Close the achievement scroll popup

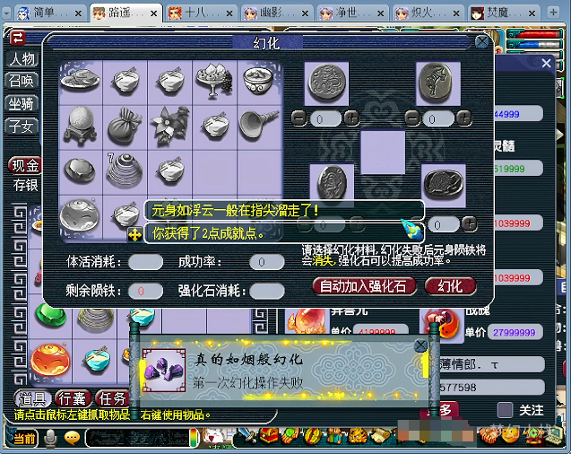421,345
